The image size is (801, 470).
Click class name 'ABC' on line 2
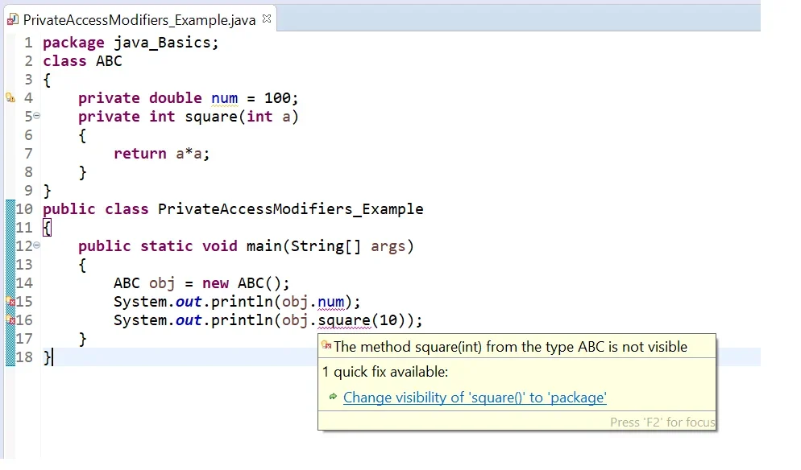109,61
